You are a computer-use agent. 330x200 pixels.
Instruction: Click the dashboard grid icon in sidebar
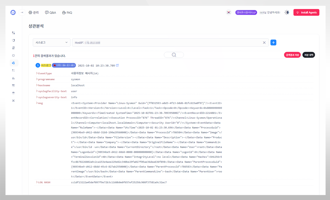click(13, 33)
